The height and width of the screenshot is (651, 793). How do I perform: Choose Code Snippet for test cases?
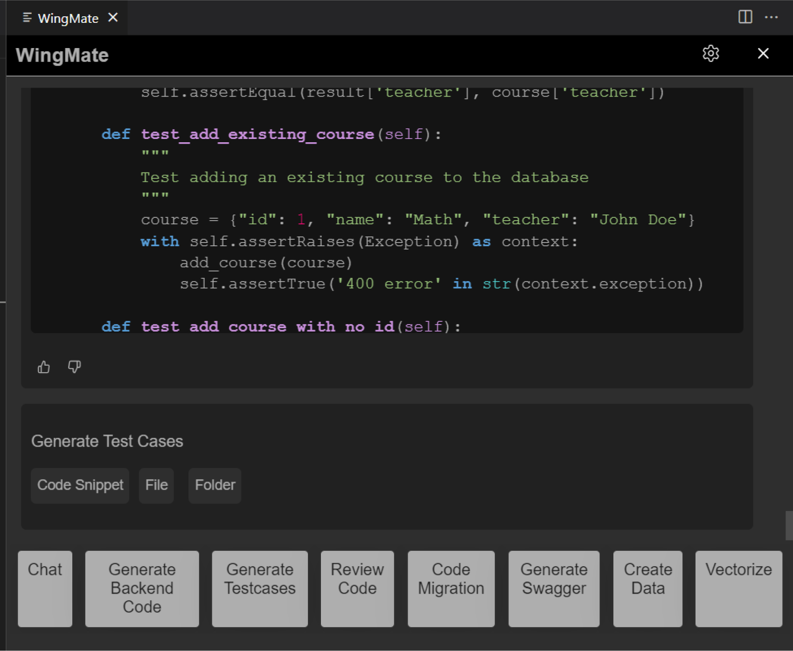pyautogui.click(x=80, y=485)
